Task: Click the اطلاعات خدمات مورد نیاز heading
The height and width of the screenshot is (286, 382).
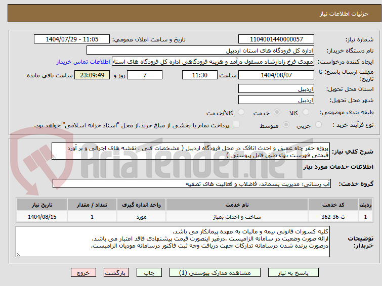Action: (x=338, y=167)
